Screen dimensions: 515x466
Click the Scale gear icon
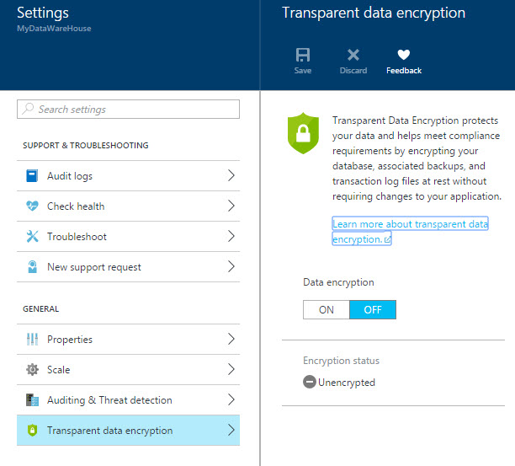pos(32,370)
